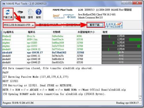
Task: Select the actfancrj row
Action: (72, 39)
